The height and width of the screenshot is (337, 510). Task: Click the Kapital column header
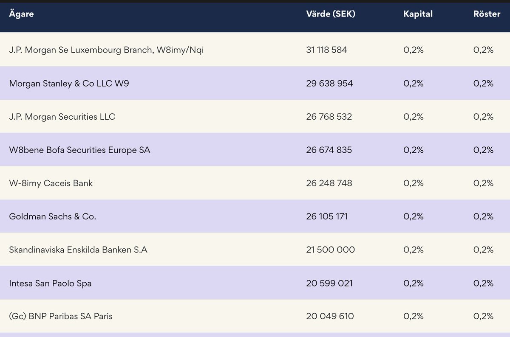tap(418, 14)
